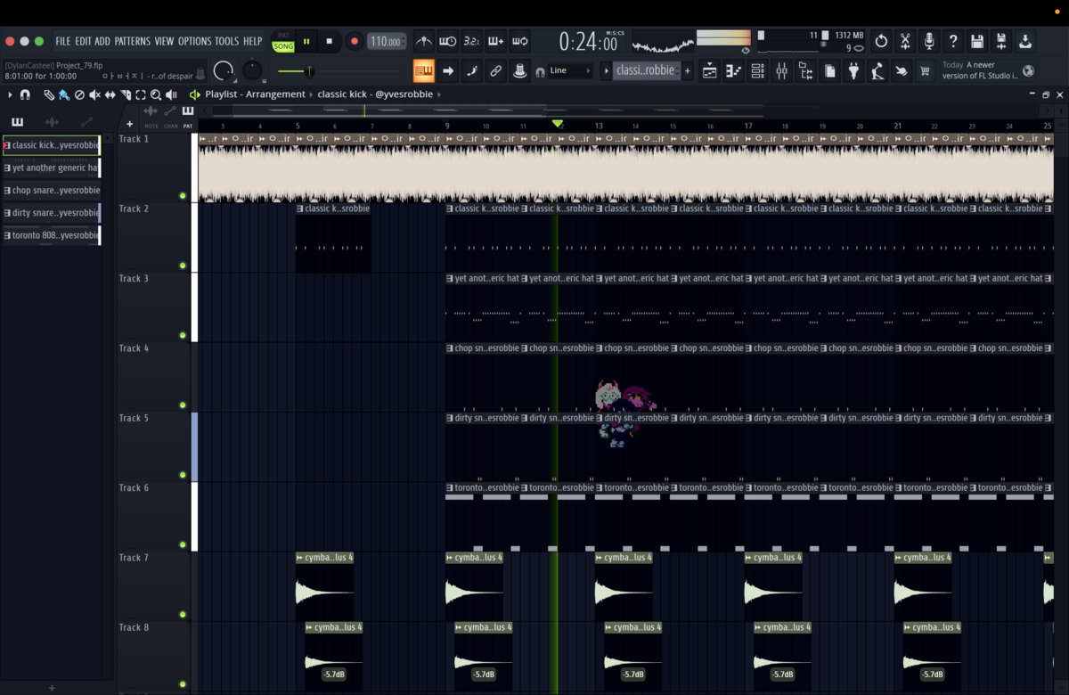This screenshot has height=695, width=1069.
Task: Expand the playlist options menu arrow
Action: pos(10,94)
